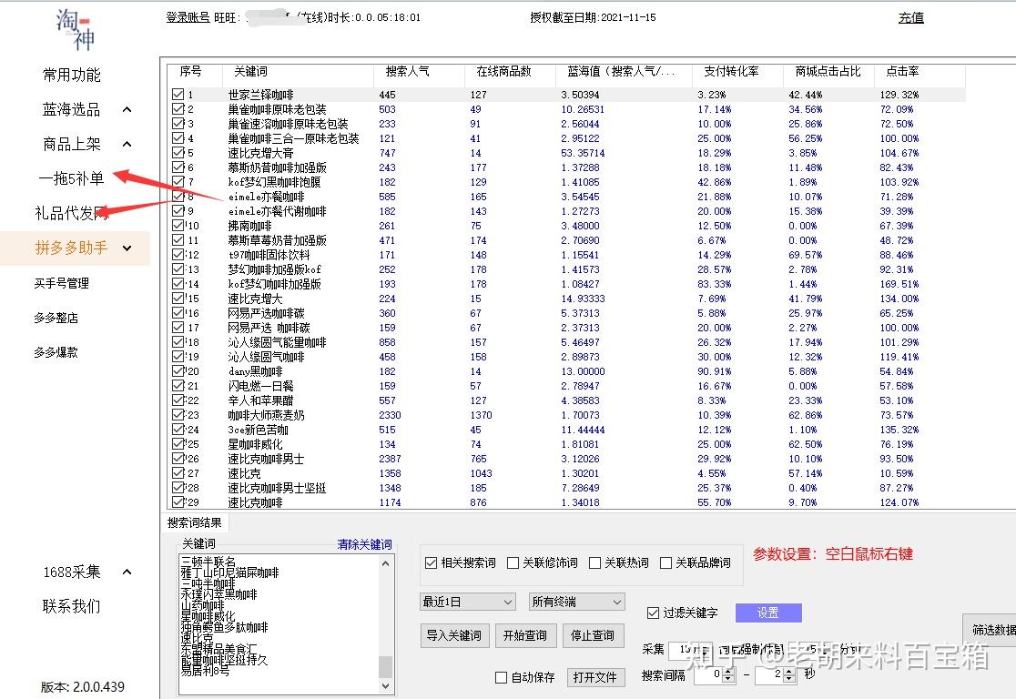Open 多多爆款 submenu item
Screen dimensions: 1016x699
click(56, 351)
